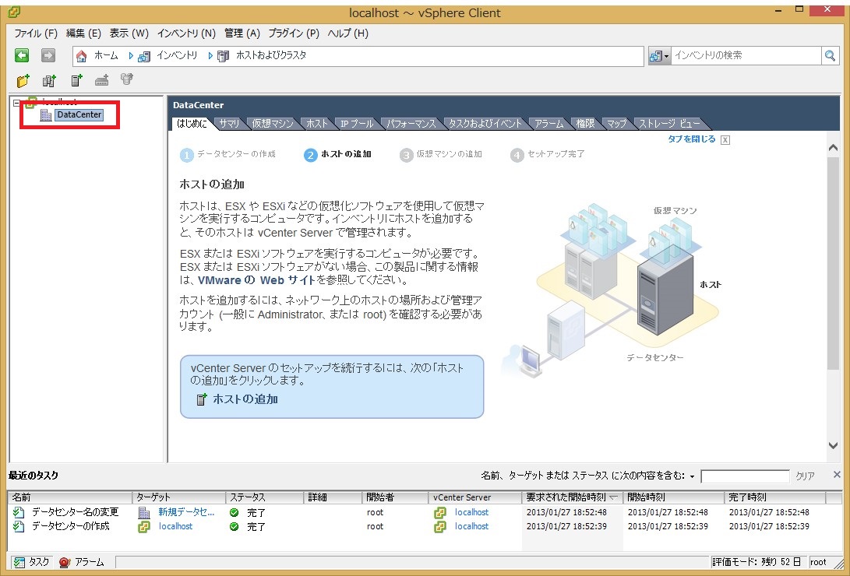Image resolution: width=850 pixels, height=576 pixels.
Task: Open the recent tasks filter criteria dropdown
Action: click(x=692, y=476)
